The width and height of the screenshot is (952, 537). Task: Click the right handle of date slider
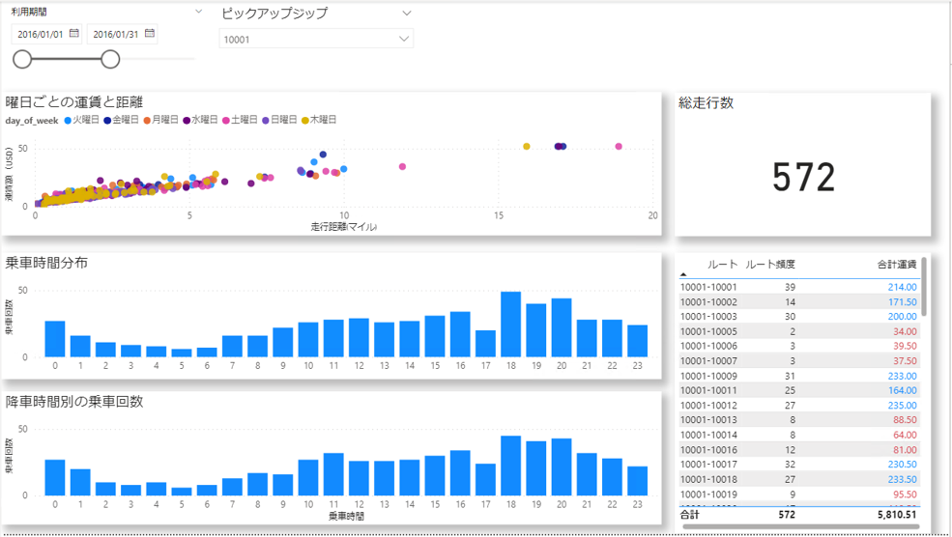coord(110,60)
